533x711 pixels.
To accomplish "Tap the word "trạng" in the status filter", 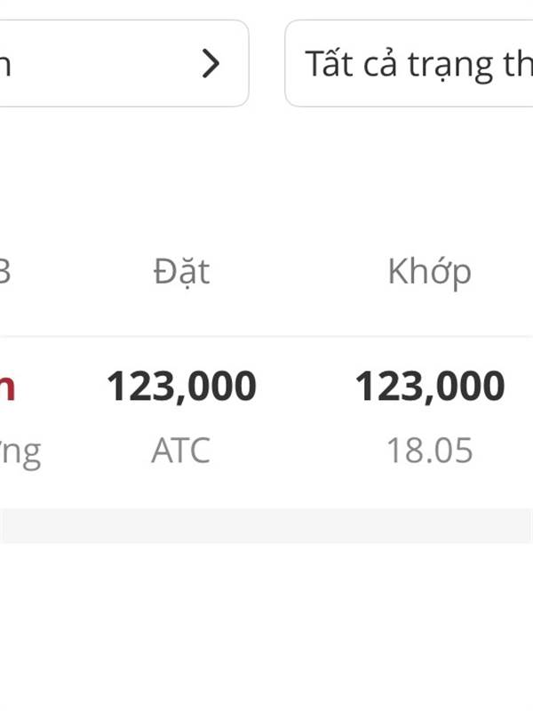I will pos(449,66).
